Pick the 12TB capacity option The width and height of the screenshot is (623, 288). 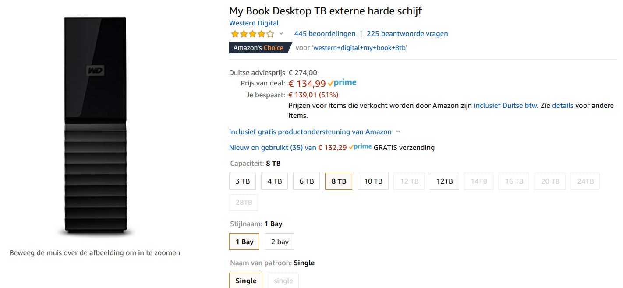(x=444, y=181)
